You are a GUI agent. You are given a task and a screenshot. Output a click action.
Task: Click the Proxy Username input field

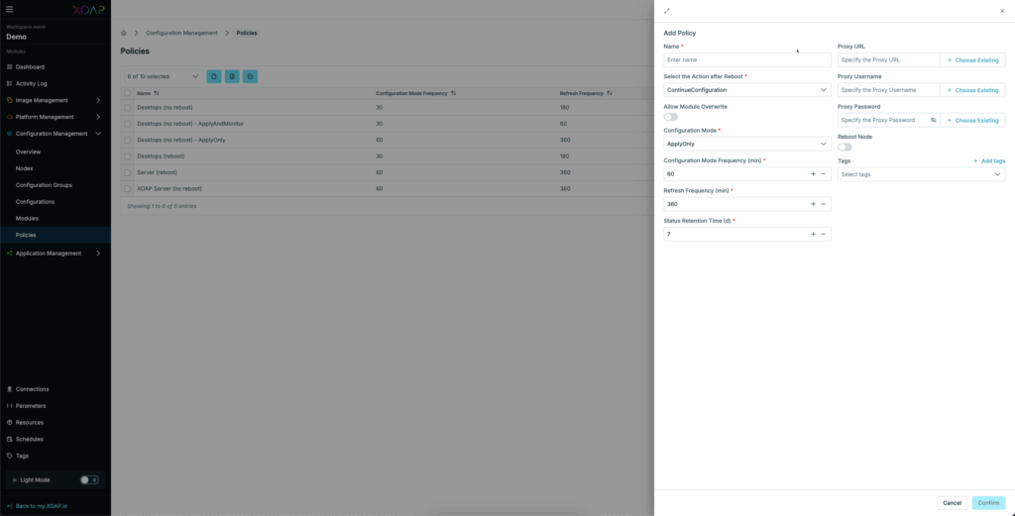[889, 90]
